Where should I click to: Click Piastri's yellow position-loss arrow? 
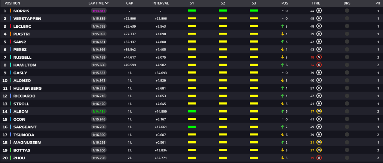(x=283, y=34)
